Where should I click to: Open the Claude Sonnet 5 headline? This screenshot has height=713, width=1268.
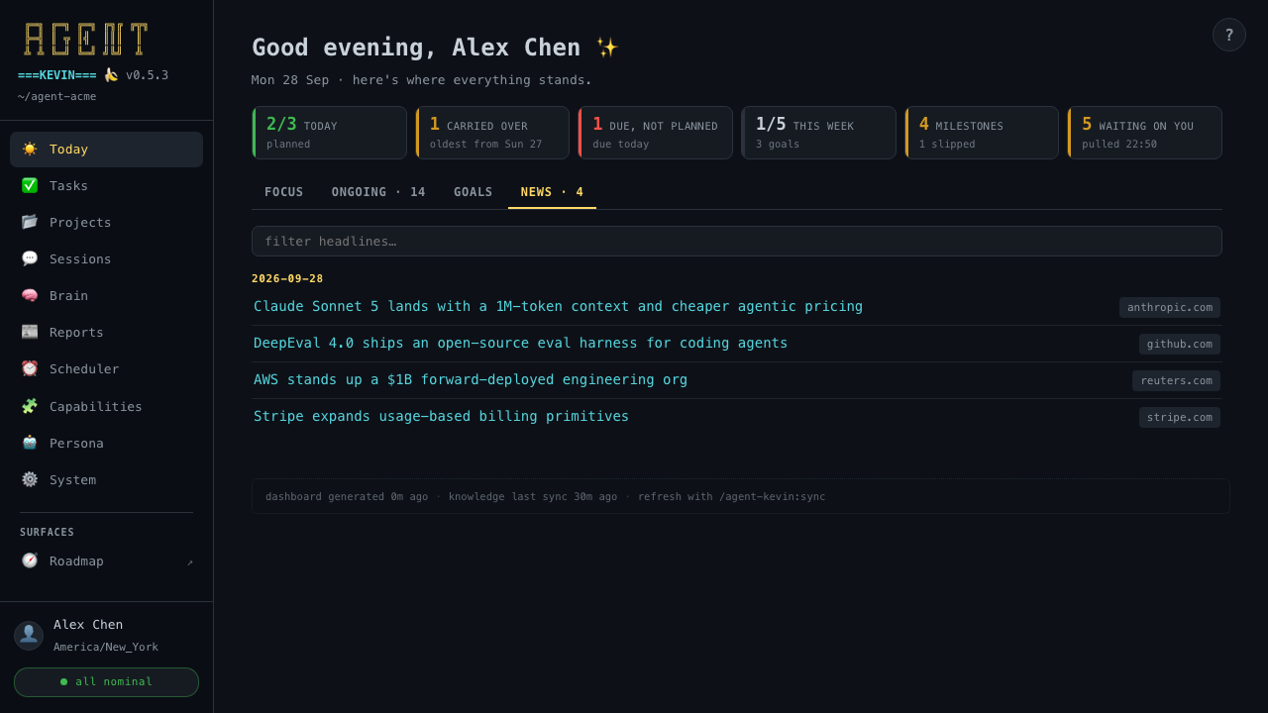[x=558, y=306]
